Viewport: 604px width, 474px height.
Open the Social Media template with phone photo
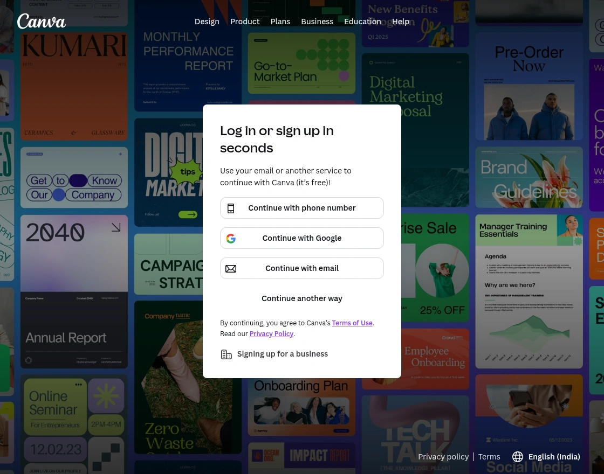(x=529, y=424)
